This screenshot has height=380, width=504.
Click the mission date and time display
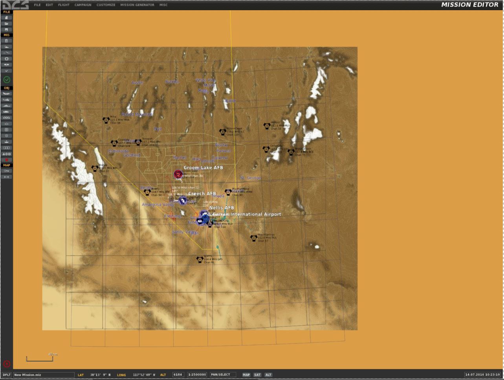[483, 375]
